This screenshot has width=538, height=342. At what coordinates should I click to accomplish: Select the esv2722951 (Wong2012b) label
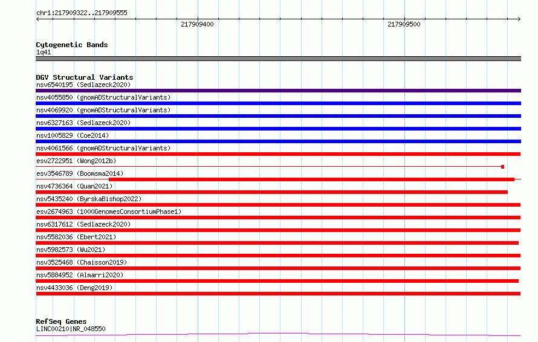click(x=76, y=161)
